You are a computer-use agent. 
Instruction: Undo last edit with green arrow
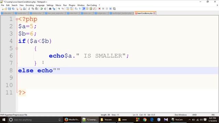pos(41,9)
